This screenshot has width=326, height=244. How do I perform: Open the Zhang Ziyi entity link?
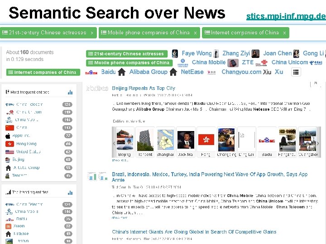click(x=236, y=53)
